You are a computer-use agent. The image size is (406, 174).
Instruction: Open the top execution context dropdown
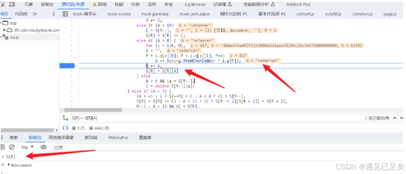[x=27, y=147]
